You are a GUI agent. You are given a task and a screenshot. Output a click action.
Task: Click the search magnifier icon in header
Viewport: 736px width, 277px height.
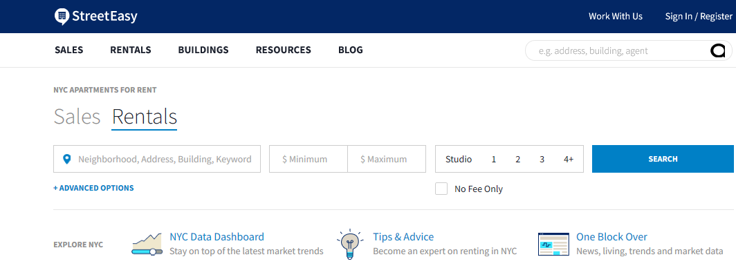(718, 50)
